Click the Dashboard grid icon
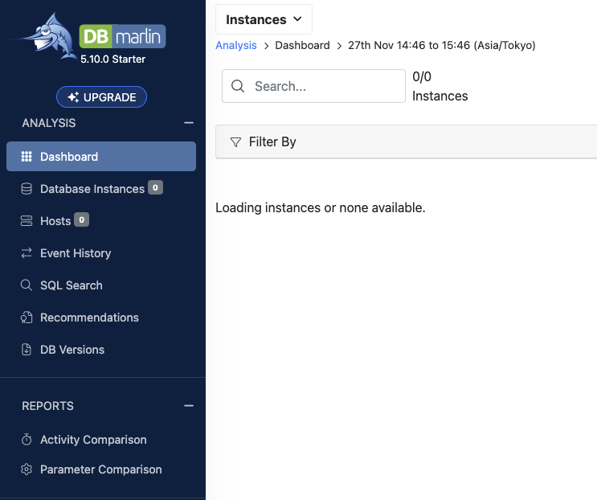597x500 pixels. point(27,157)
